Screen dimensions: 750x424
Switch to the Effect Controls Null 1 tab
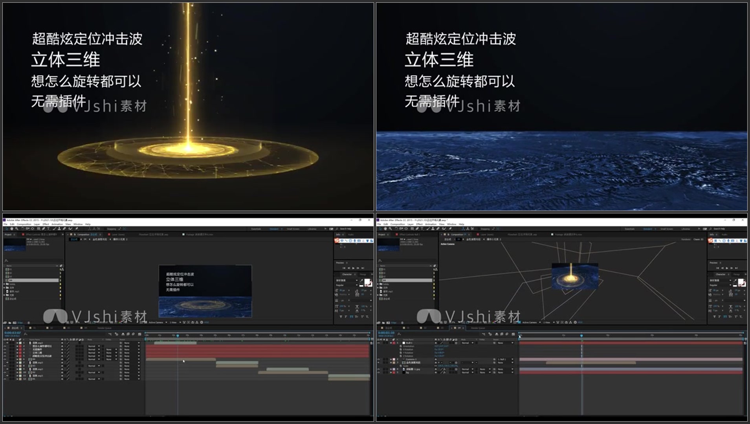pos(410,235)
